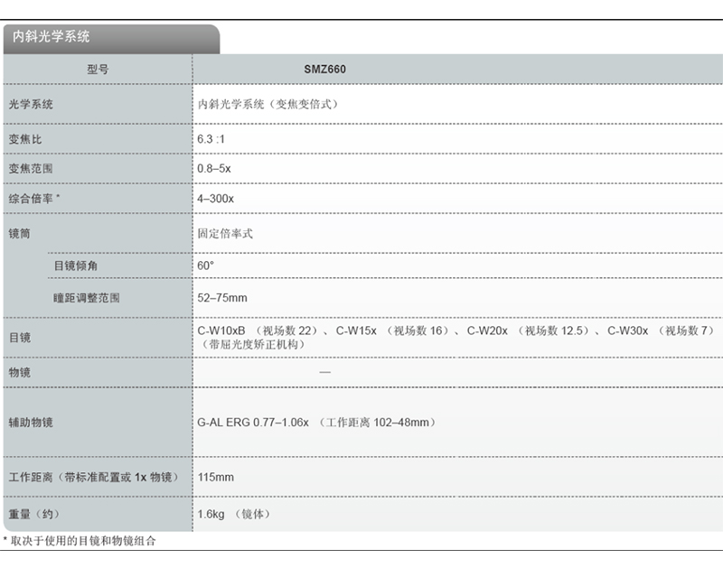Select the 目镜倾角 sub-row label
The image size is (723, 568).
pyautogui.click(x=76, y=266)
